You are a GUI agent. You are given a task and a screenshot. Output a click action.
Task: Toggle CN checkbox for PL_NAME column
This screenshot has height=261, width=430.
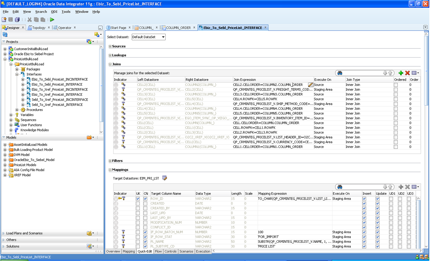[145, 242]
